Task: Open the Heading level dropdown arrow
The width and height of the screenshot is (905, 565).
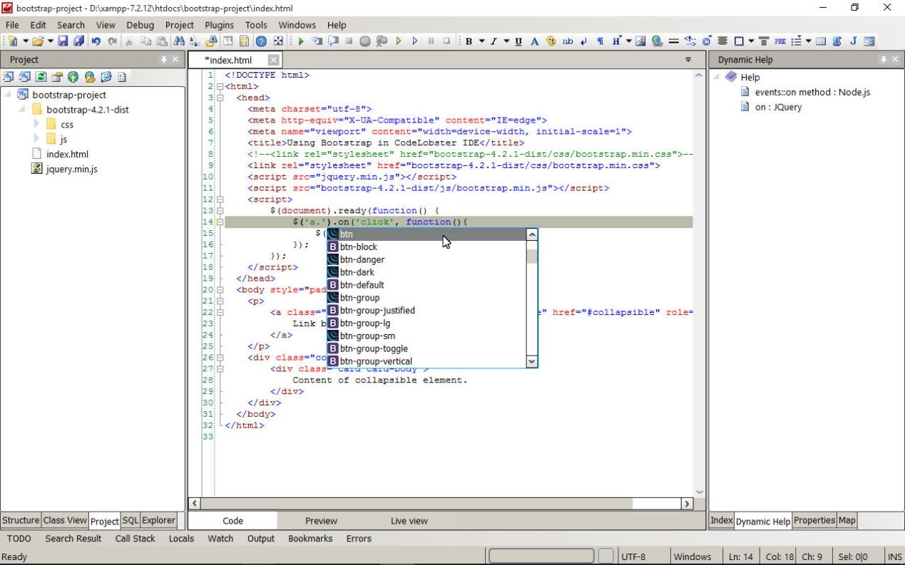Action: (x=628, y=41)
